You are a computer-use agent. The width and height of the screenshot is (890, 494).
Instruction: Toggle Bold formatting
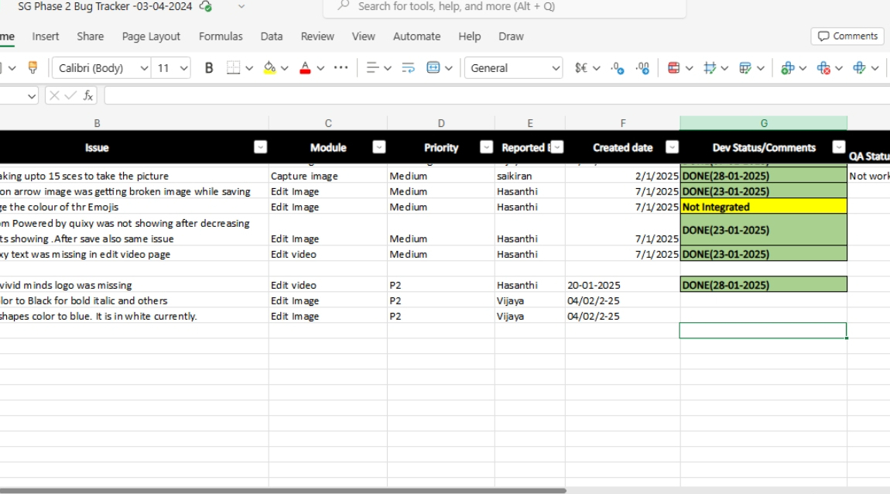click(209, 67)
